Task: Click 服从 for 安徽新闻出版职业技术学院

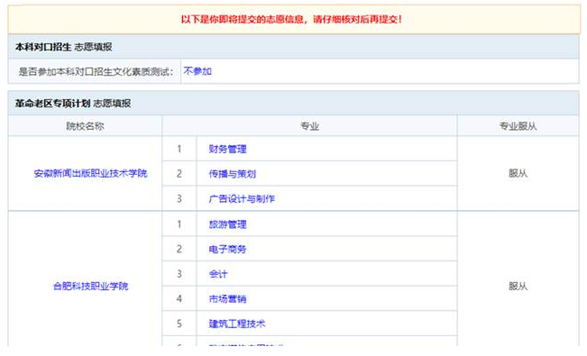Action: point(518,173)
